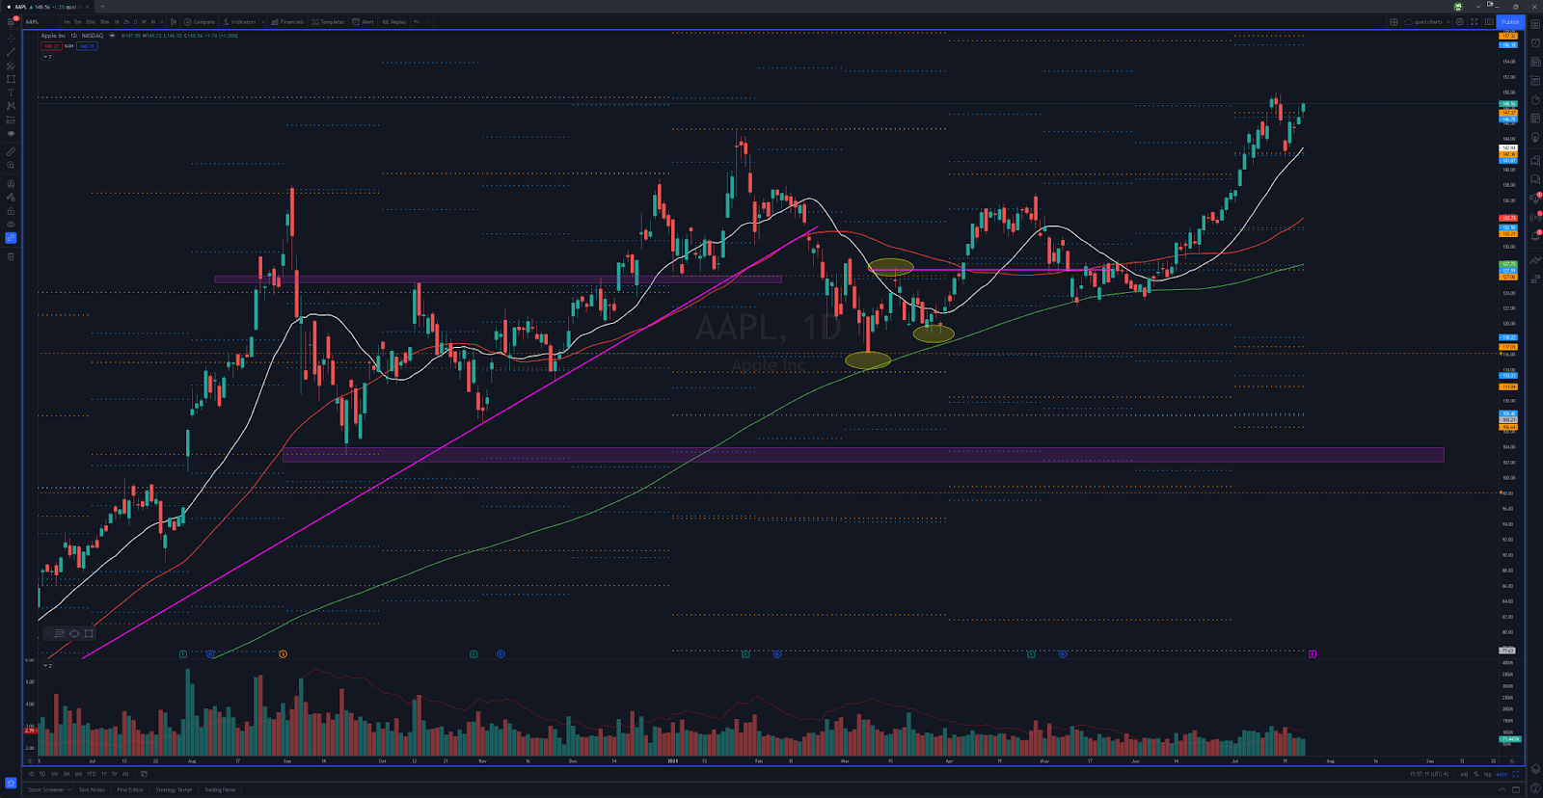1543x798 pixels.
Task: Open the main hamburger menu
Action: 11,21
